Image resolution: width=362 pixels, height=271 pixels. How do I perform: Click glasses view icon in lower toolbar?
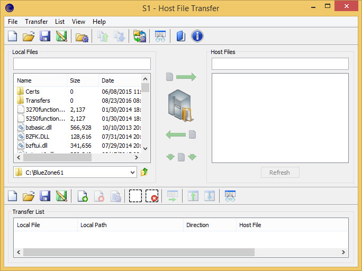(x=230, y=196)
